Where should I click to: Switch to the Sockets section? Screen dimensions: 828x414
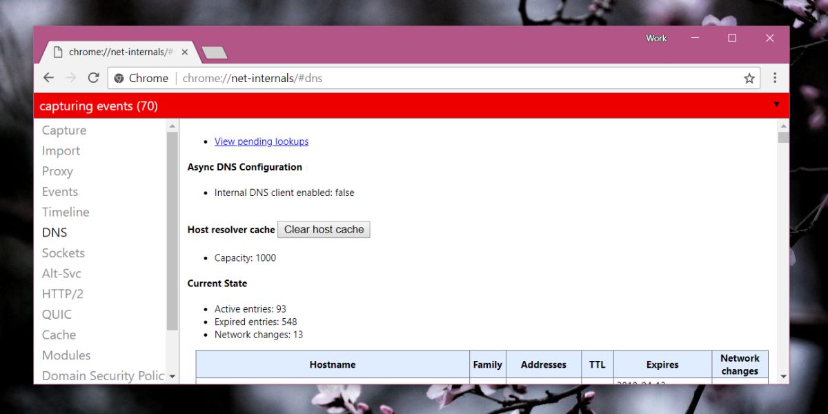(63, 253)
